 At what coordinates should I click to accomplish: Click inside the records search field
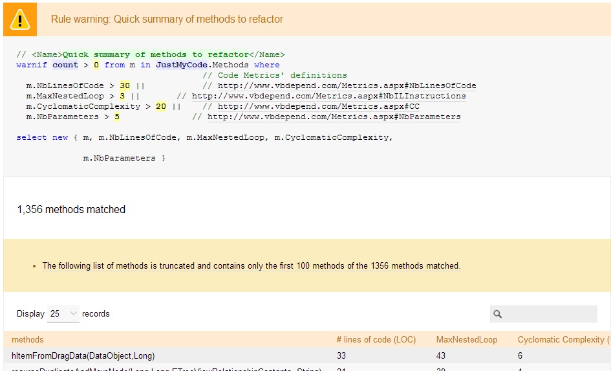[x=550, y=314]
